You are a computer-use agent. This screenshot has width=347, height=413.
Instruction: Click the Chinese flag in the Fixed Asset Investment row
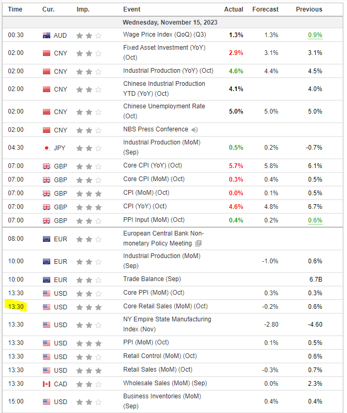click(47, 53)
